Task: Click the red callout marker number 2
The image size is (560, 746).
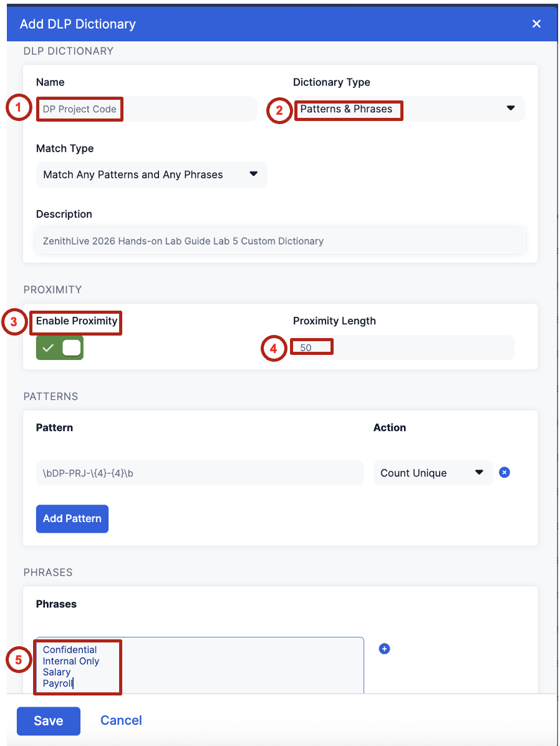Action: [x=279, y=110]
